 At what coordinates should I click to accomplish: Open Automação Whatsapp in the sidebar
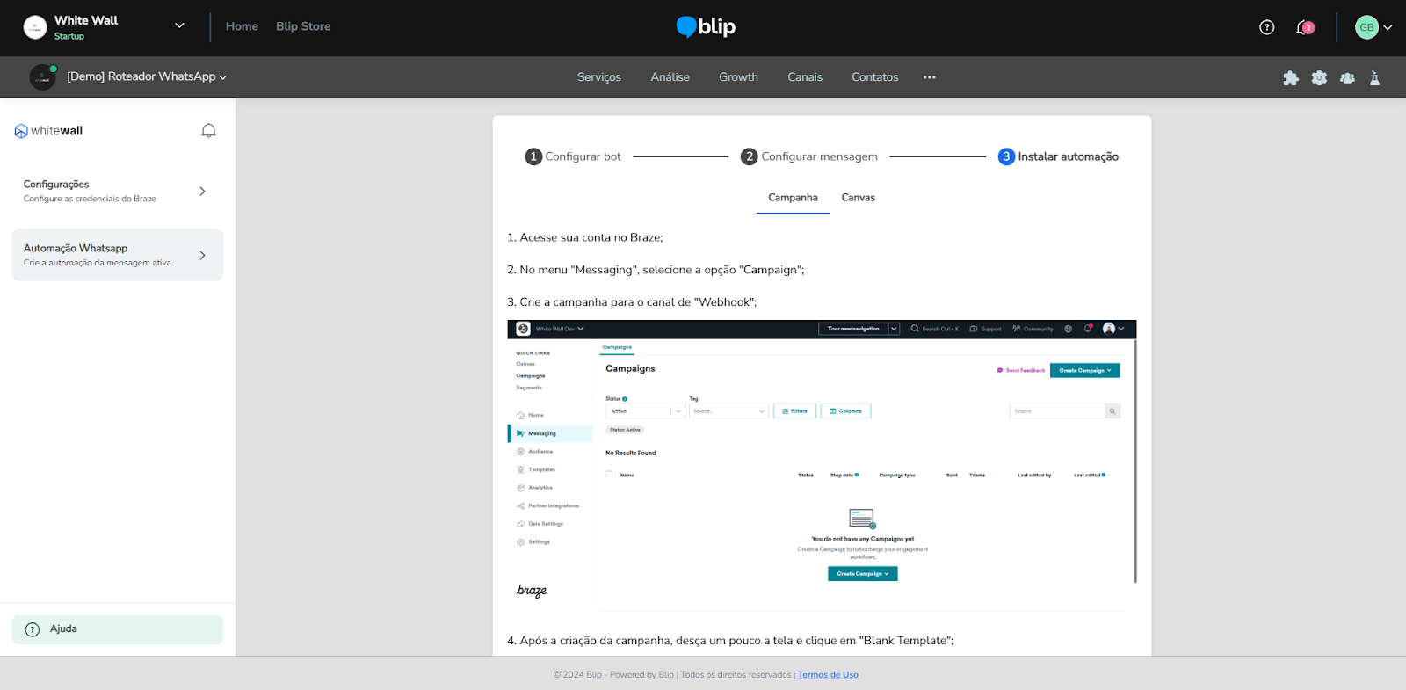117,255
